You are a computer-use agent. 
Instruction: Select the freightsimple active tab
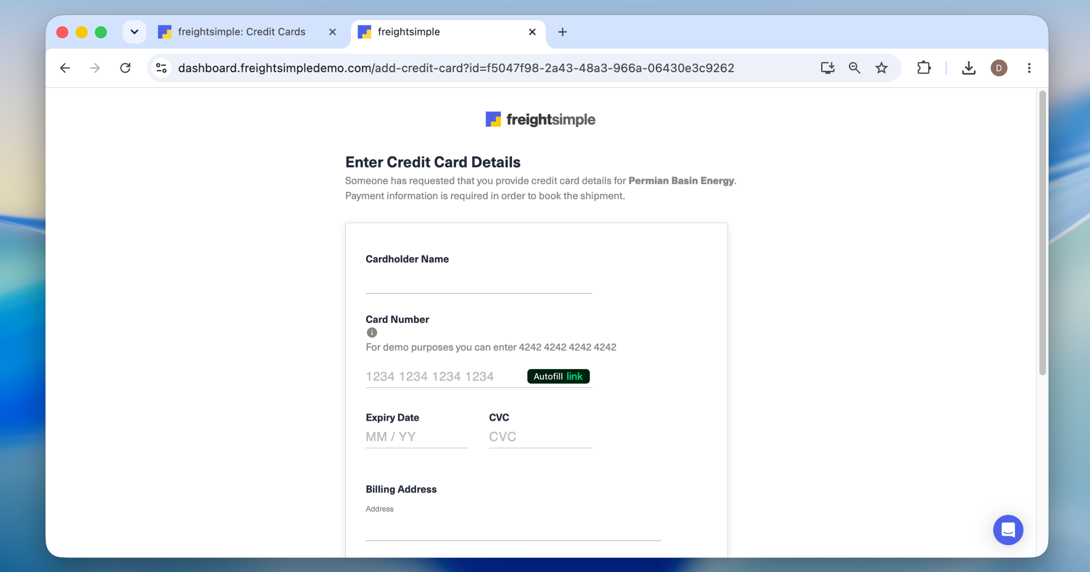447,32
